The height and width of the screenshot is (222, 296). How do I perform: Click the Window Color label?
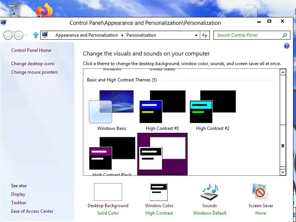pos(159,206)
